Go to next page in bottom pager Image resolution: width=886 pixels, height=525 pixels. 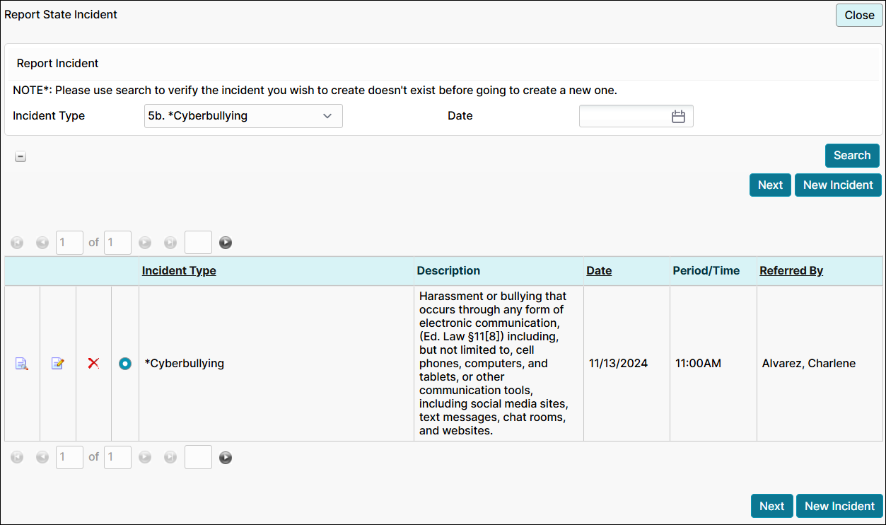click(x=145, y=457)
